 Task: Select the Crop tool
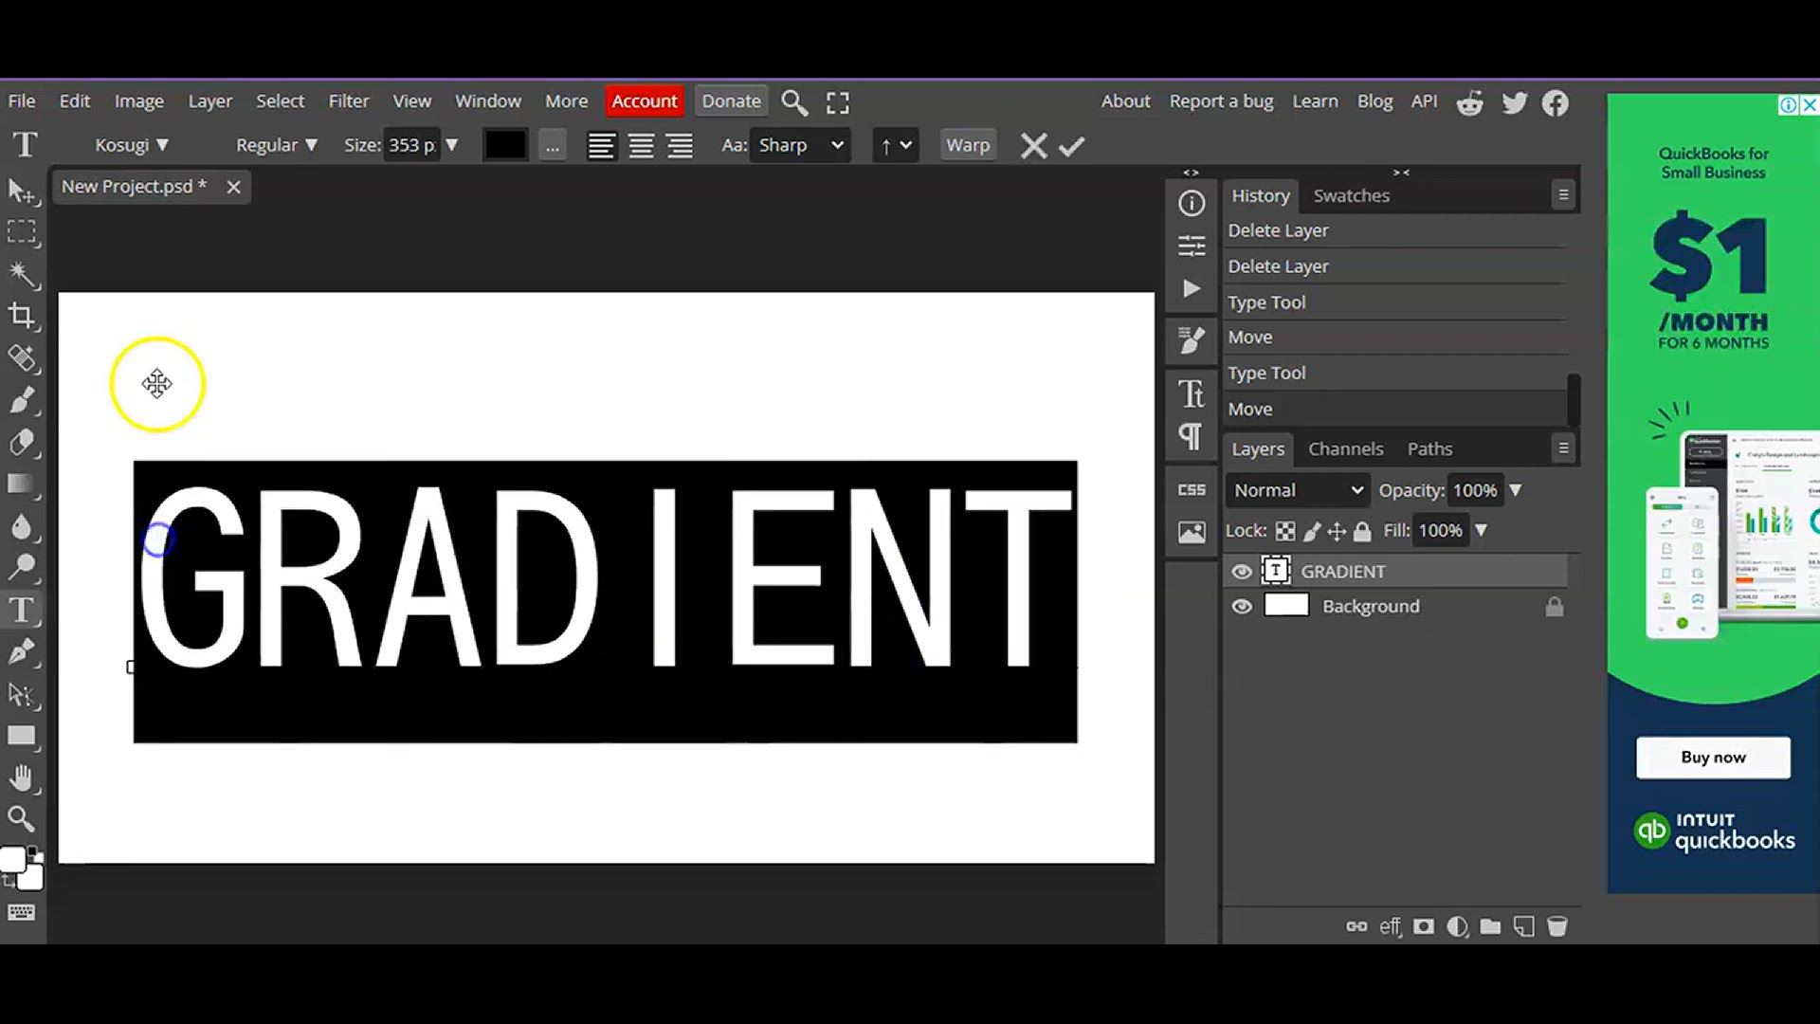pos(22,316)
